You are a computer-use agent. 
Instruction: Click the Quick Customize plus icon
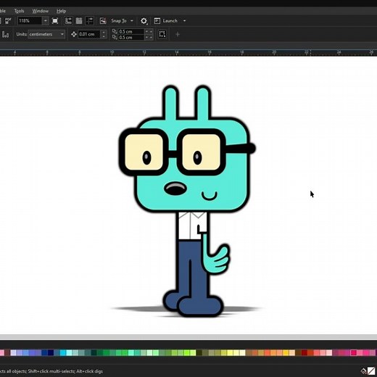tap(178, 34)
